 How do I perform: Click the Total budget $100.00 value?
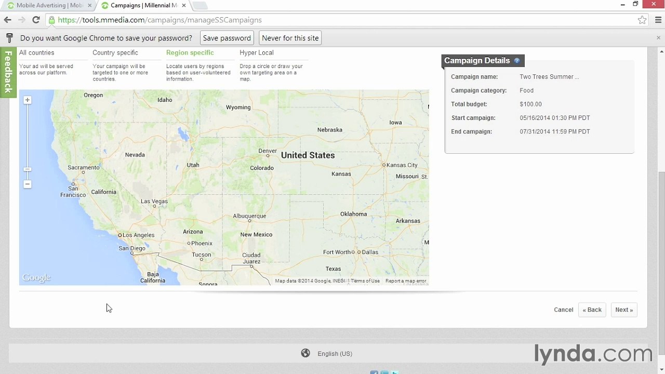point(530,104)
